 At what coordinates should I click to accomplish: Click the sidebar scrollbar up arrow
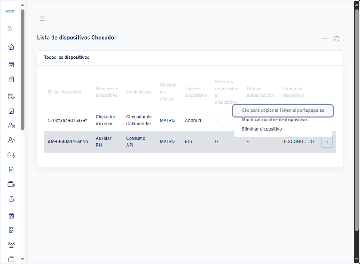22,5
